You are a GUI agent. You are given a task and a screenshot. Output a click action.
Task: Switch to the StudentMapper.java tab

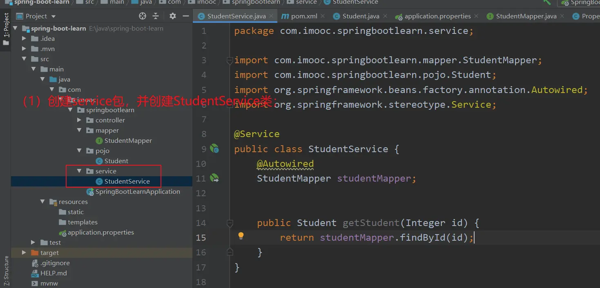coord(526,16)
